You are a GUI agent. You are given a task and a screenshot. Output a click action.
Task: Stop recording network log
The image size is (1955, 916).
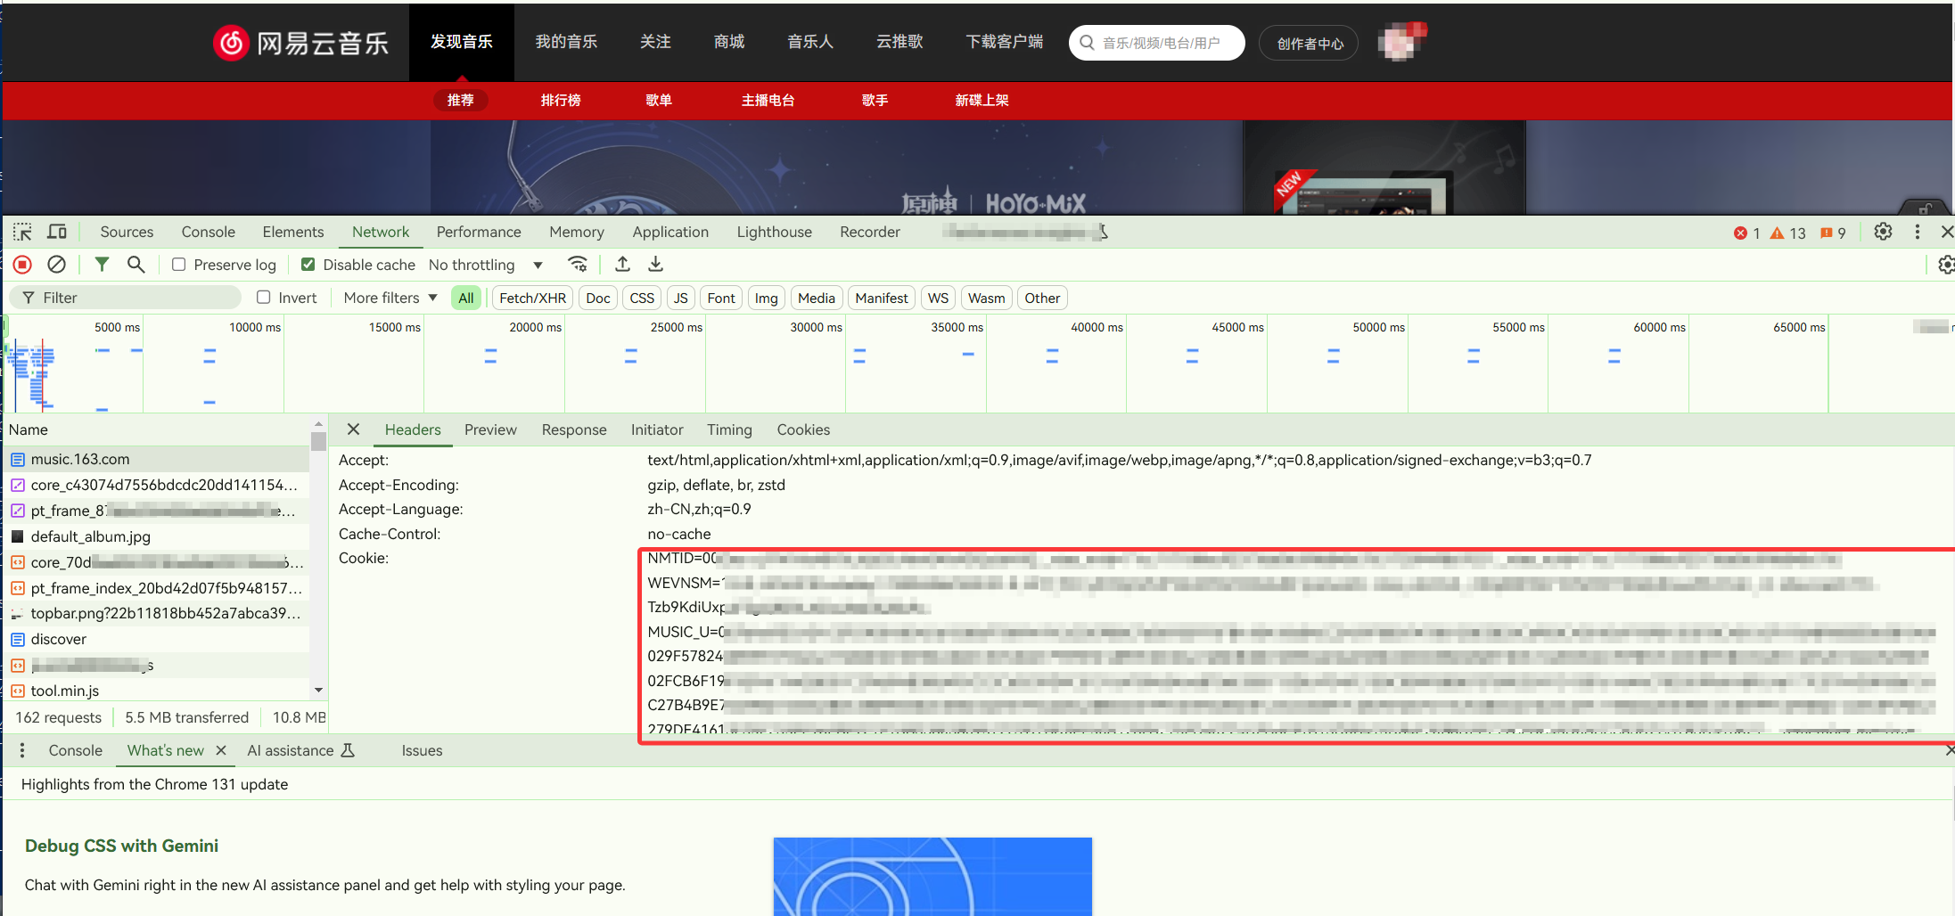click(x=23, y=265)
